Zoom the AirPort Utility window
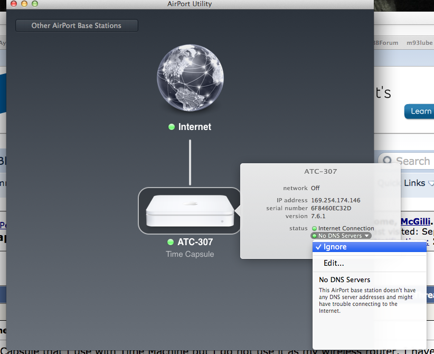Image resolution: width=434 pixels, height=354 pixels. point(35,4)
